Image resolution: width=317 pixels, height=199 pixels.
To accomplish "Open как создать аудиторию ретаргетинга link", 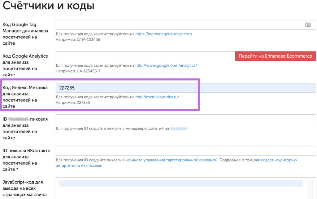I will 275,160.
